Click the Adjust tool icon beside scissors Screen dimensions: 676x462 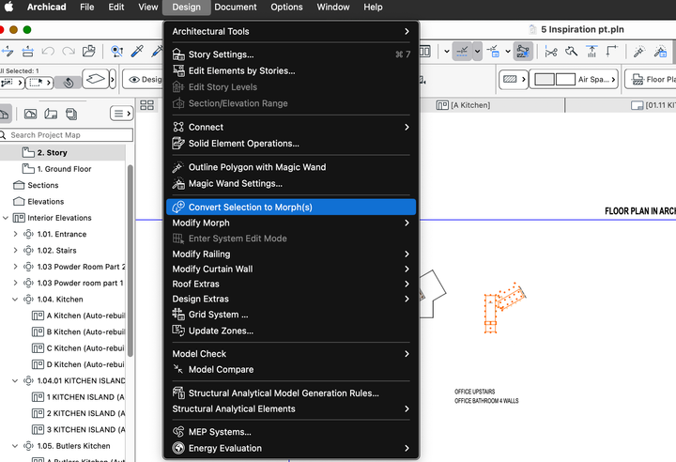572,52
